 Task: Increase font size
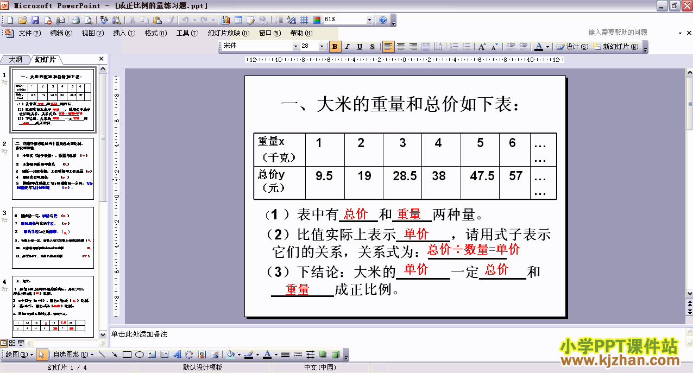click(x=482, y=47)
